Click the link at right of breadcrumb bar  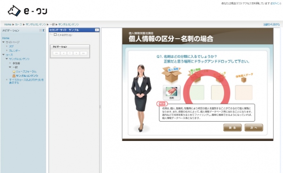pyautogui.click(x=271, y=25)
